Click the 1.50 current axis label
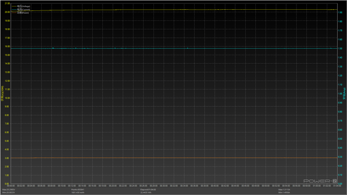Viewport: 347px width, 195px height. click(340, 48)
